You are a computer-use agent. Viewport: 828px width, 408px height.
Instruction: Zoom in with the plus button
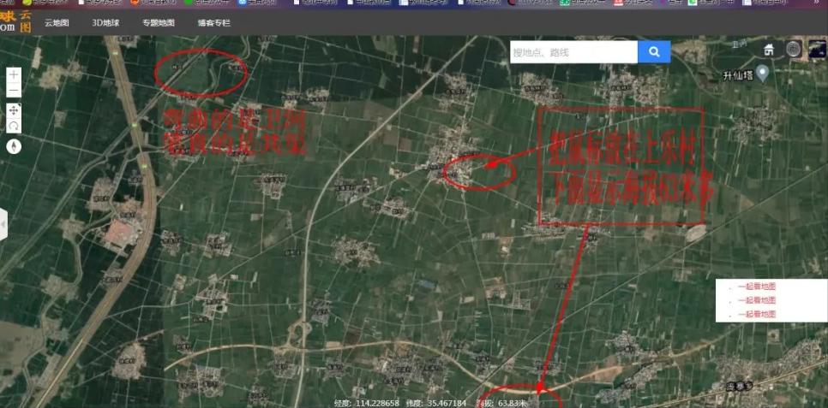click(14, 75)
